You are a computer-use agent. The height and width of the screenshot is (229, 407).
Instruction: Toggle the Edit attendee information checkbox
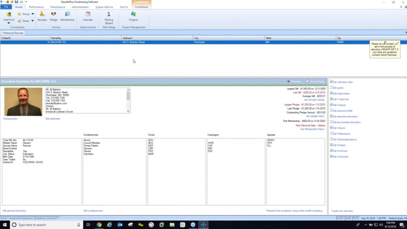tap(331, 116)
